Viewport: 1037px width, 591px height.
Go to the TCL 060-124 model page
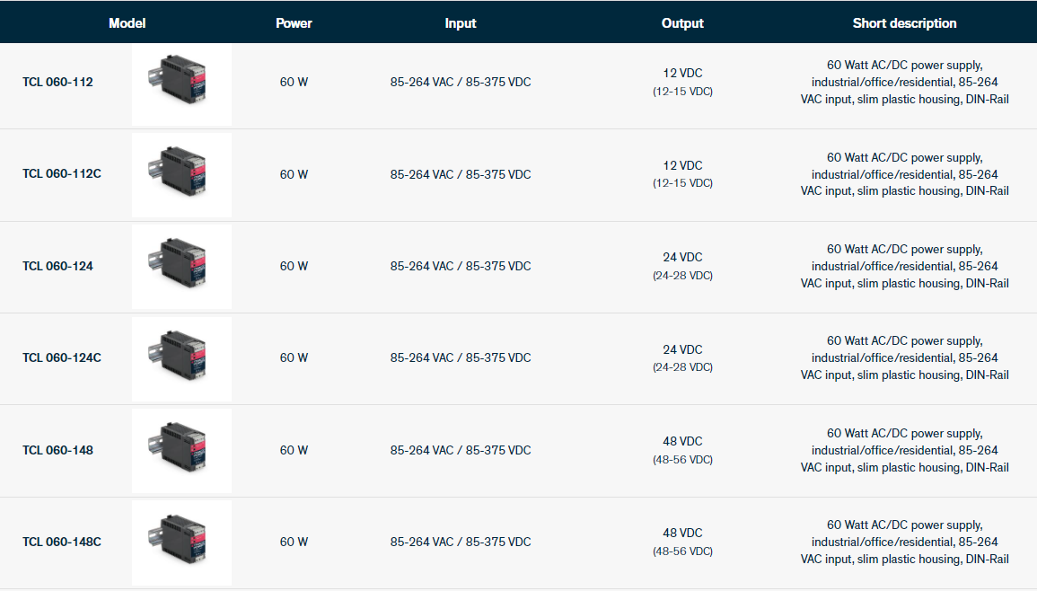point(57,267)
